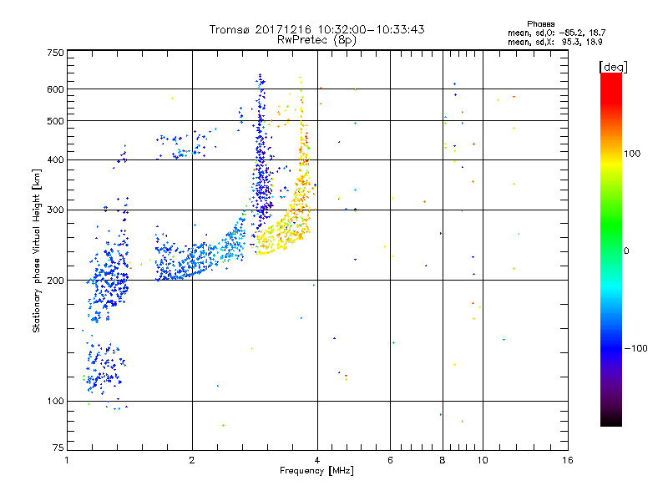
Task: Click the plot title 'Tromsø 20171216 10:32:00-10:33:43'
Action: pyautogui.click(x=317, y=29)
